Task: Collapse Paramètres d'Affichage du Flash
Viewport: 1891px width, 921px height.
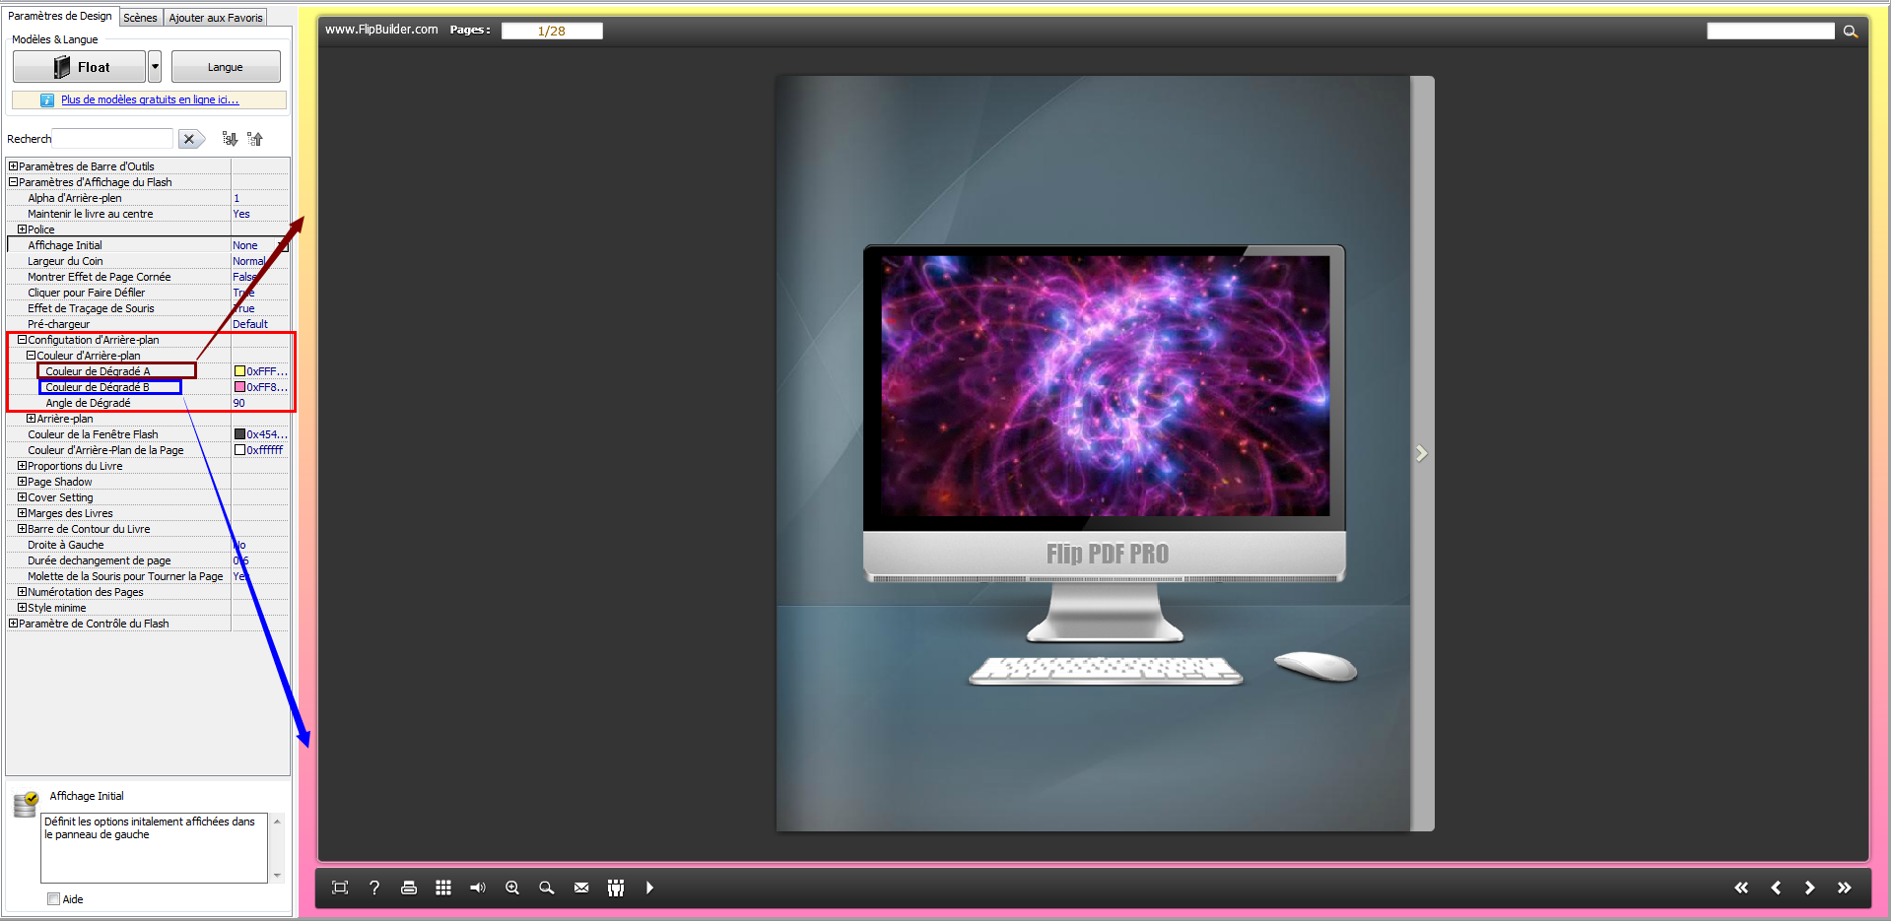Action: 14,182
